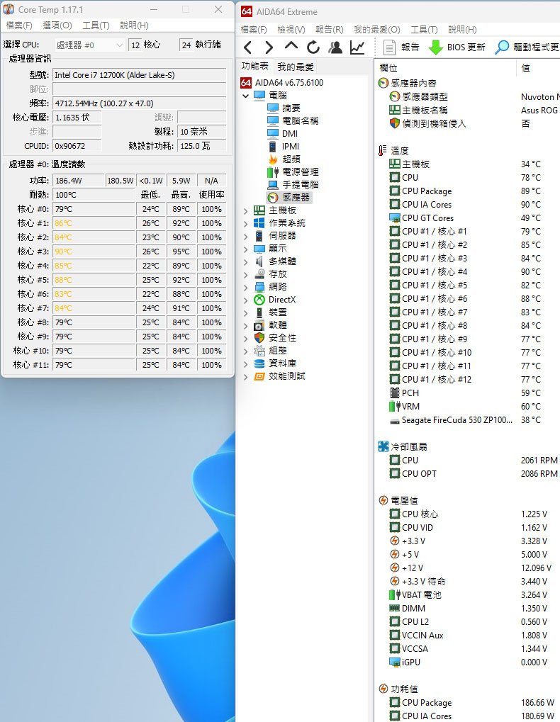The height and width of the screenshot is (722, 560).
Task: Click the refresh icon in AIDA64 toolbar
Action: [313, 47]
